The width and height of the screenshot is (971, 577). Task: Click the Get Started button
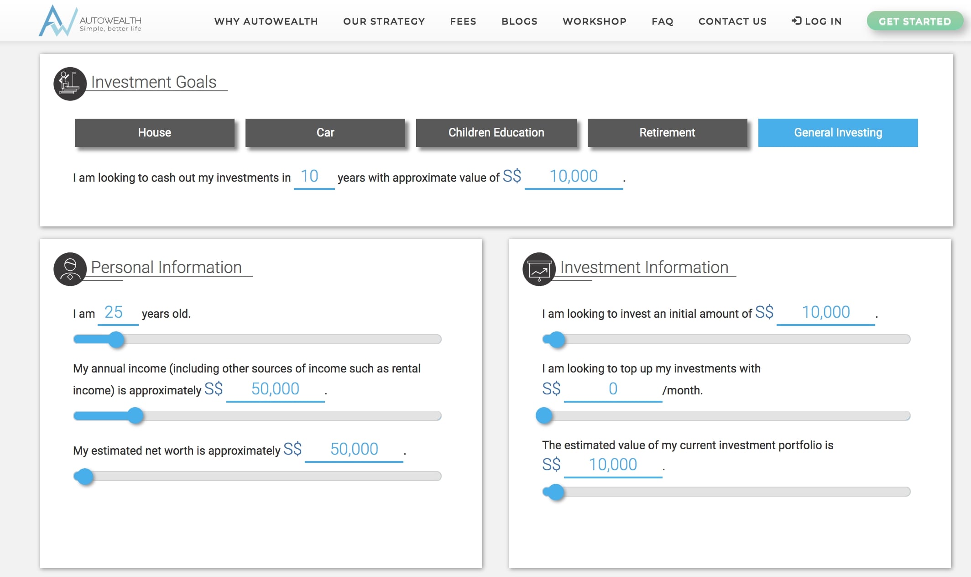click(x=915, y=21)
